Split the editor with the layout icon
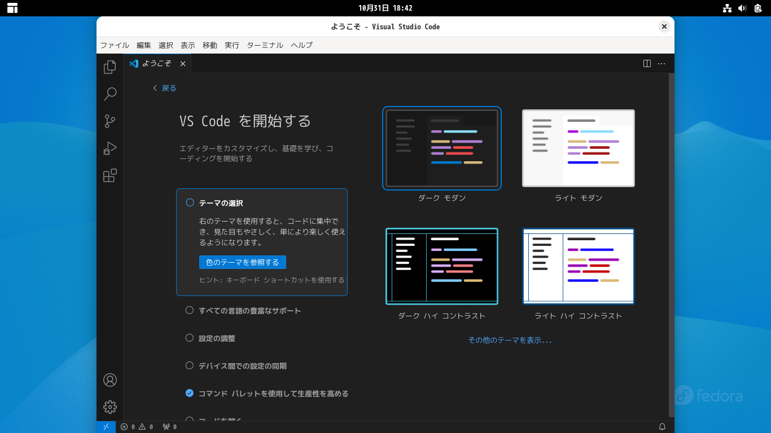The image size is (771, 433). (x=647, y=64)
